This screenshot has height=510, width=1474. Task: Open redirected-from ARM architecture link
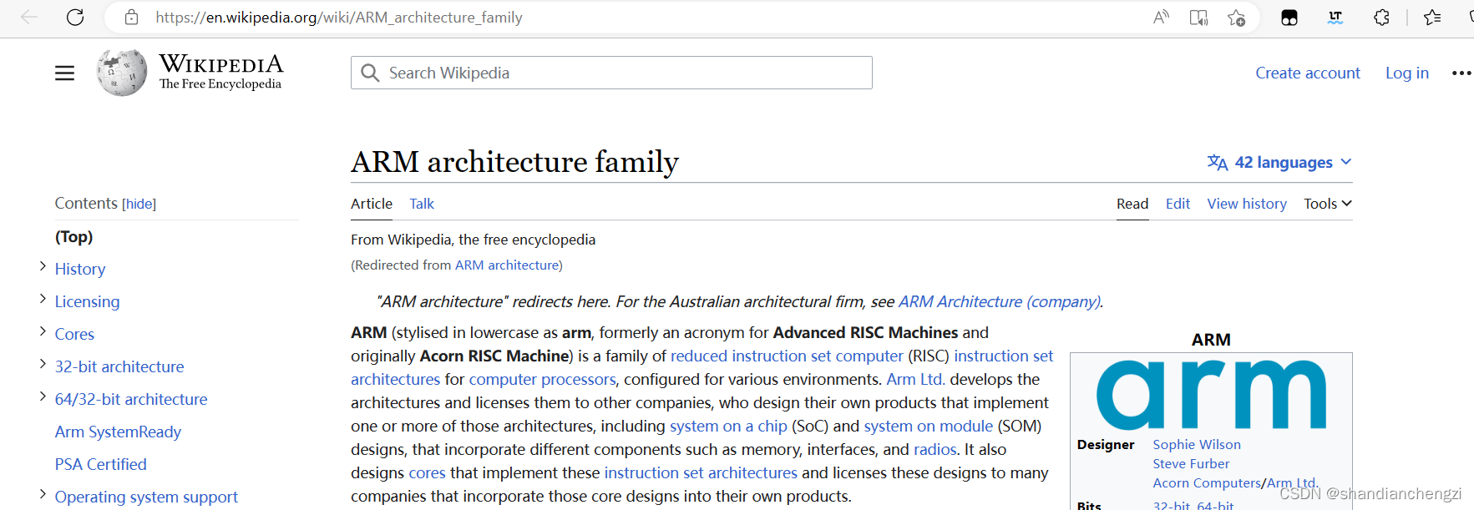coord(507,265)
